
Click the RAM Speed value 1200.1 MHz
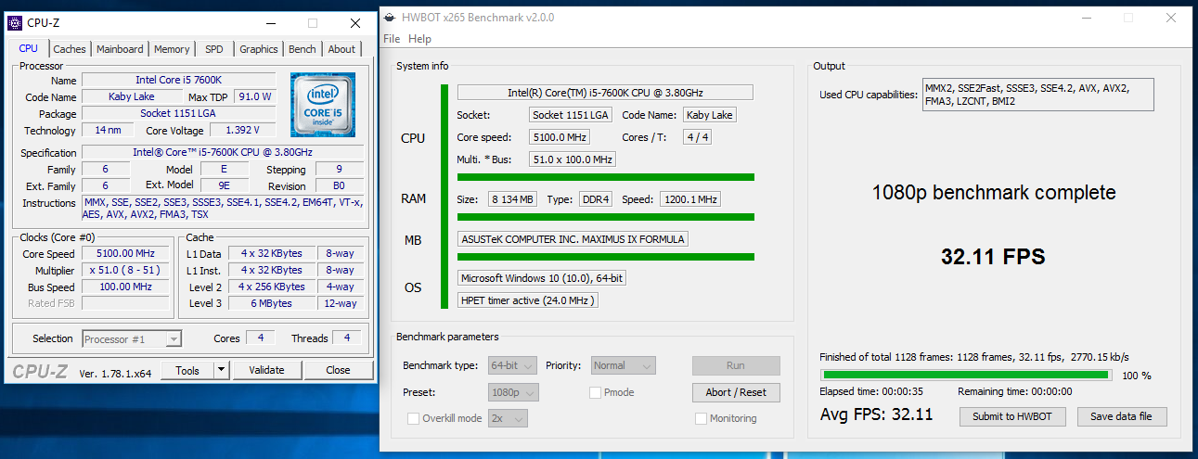[690, 199]
